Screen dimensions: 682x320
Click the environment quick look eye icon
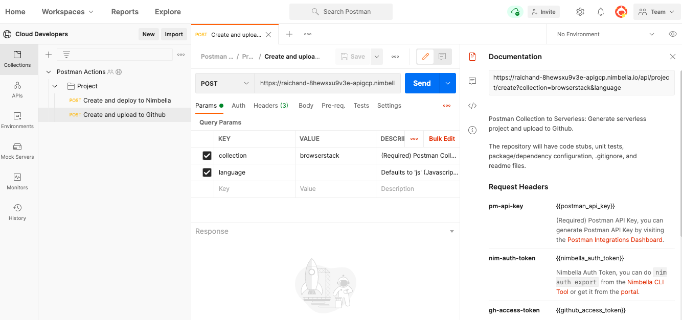click(x=673, y=34)
